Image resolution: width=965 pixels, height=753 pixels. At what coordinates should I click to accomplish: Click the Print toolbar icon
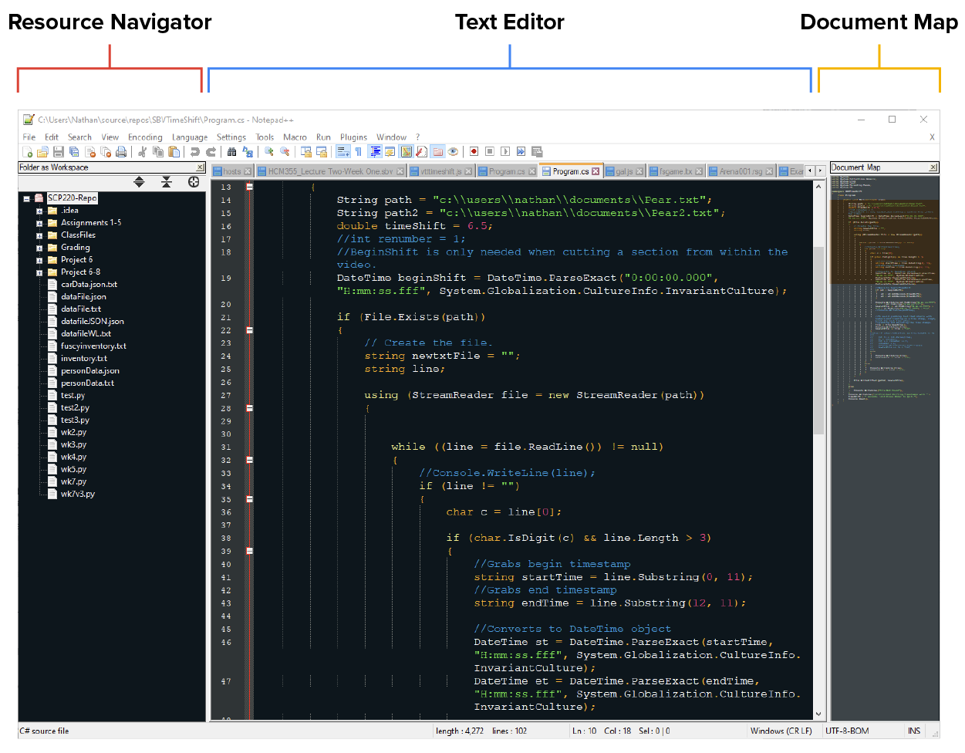tap(121, 152)
